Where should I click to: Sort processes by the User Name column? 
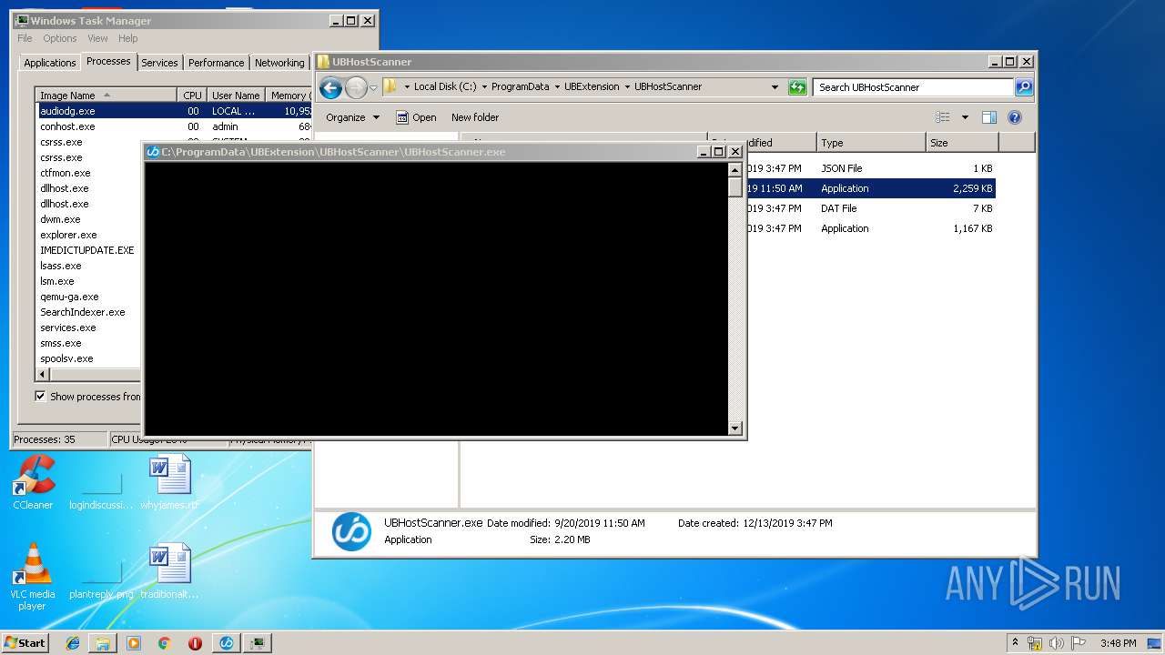tap(236, 96)
